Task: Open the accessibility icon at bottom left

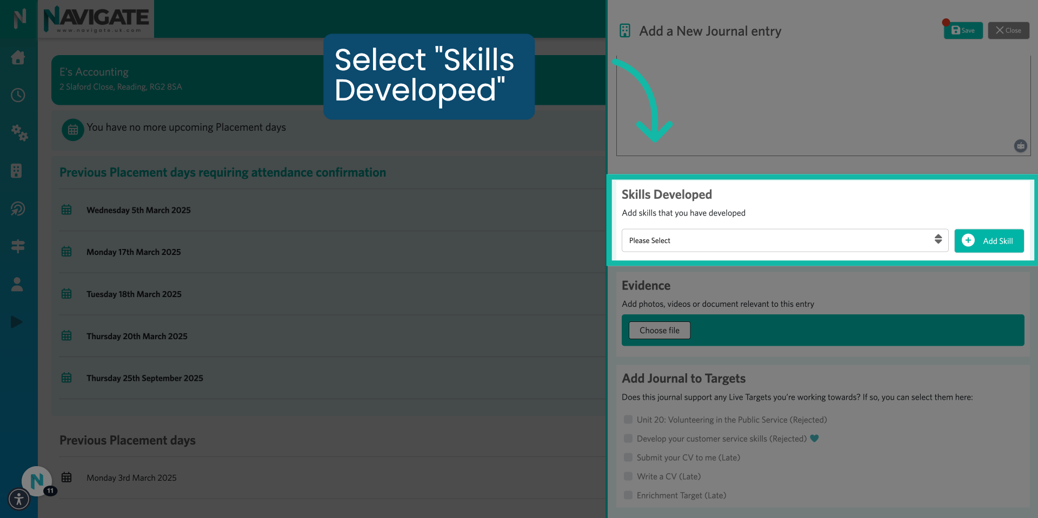Action: pyautogui.click(x=18, y=499)
